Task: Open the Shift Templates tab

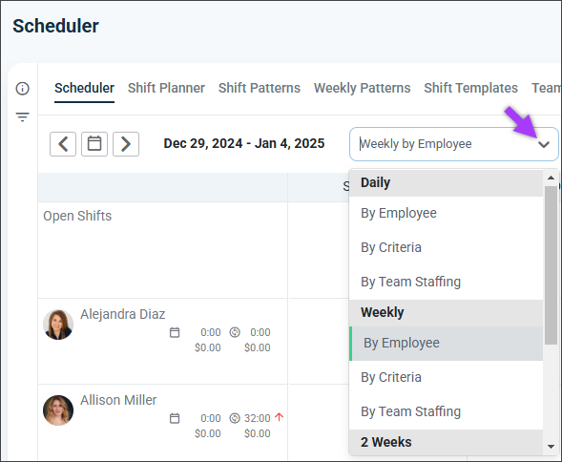Action: [x=471, y=88]
